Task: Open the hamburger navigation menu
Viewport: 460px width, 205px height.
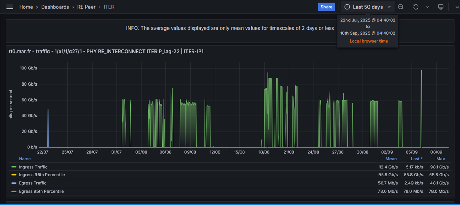Action: (x=10, y=7)
